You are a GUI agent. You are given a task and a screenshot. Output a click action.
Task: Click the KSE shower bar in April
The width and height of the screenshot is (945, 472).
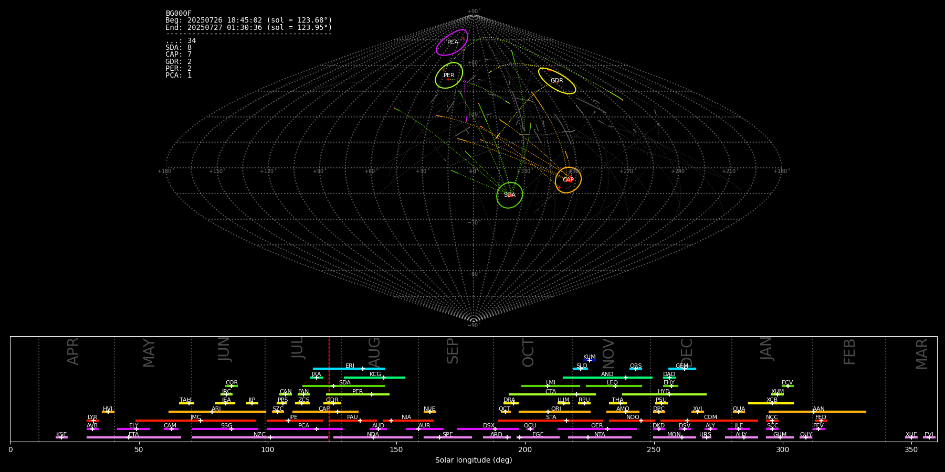61,437
